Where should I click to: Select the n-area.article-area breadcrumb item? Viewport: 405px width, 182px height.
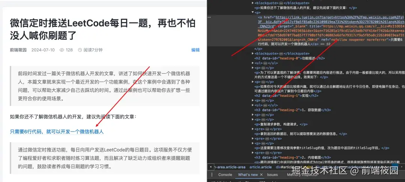point(229,167)
